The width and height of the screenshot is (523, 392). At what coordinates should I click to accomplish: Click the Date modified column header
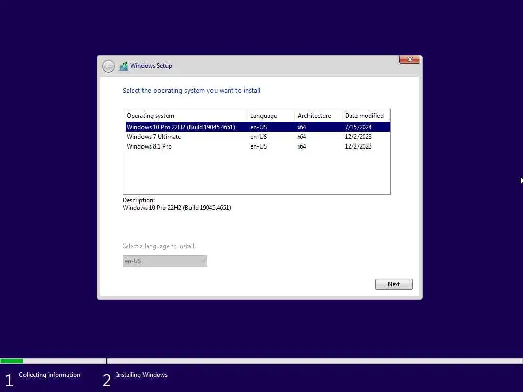[366, 116]
